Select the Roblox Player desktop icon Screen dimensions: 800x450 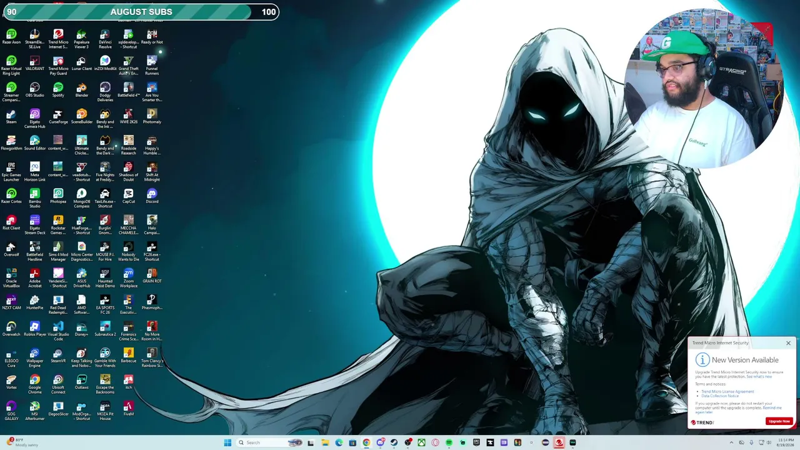click(x=34, y=329)
